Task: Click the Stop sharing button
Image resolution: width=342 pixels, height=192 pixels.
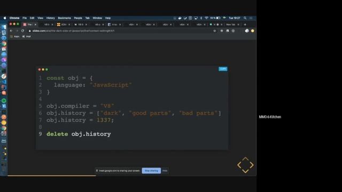Action: [x=151, y=171]
